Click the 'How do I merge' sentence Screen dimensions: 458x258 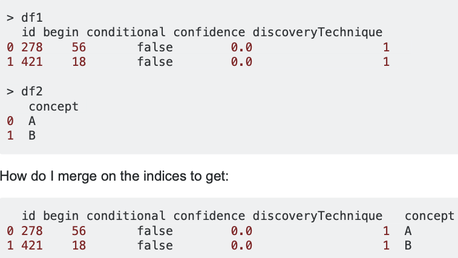coord(114,176)
